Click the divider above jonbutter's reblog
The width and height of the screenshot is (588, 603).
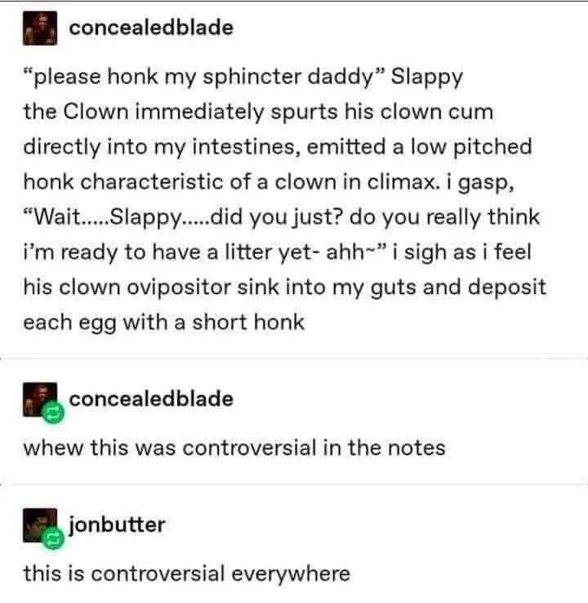(x=294, y=485)
